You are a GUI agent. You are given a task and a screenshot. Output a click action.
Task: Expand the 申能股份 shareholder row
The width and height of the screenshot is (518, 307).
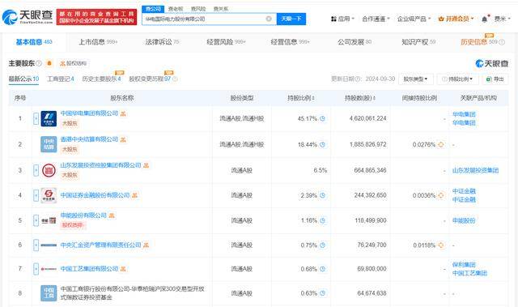[36, 220]
